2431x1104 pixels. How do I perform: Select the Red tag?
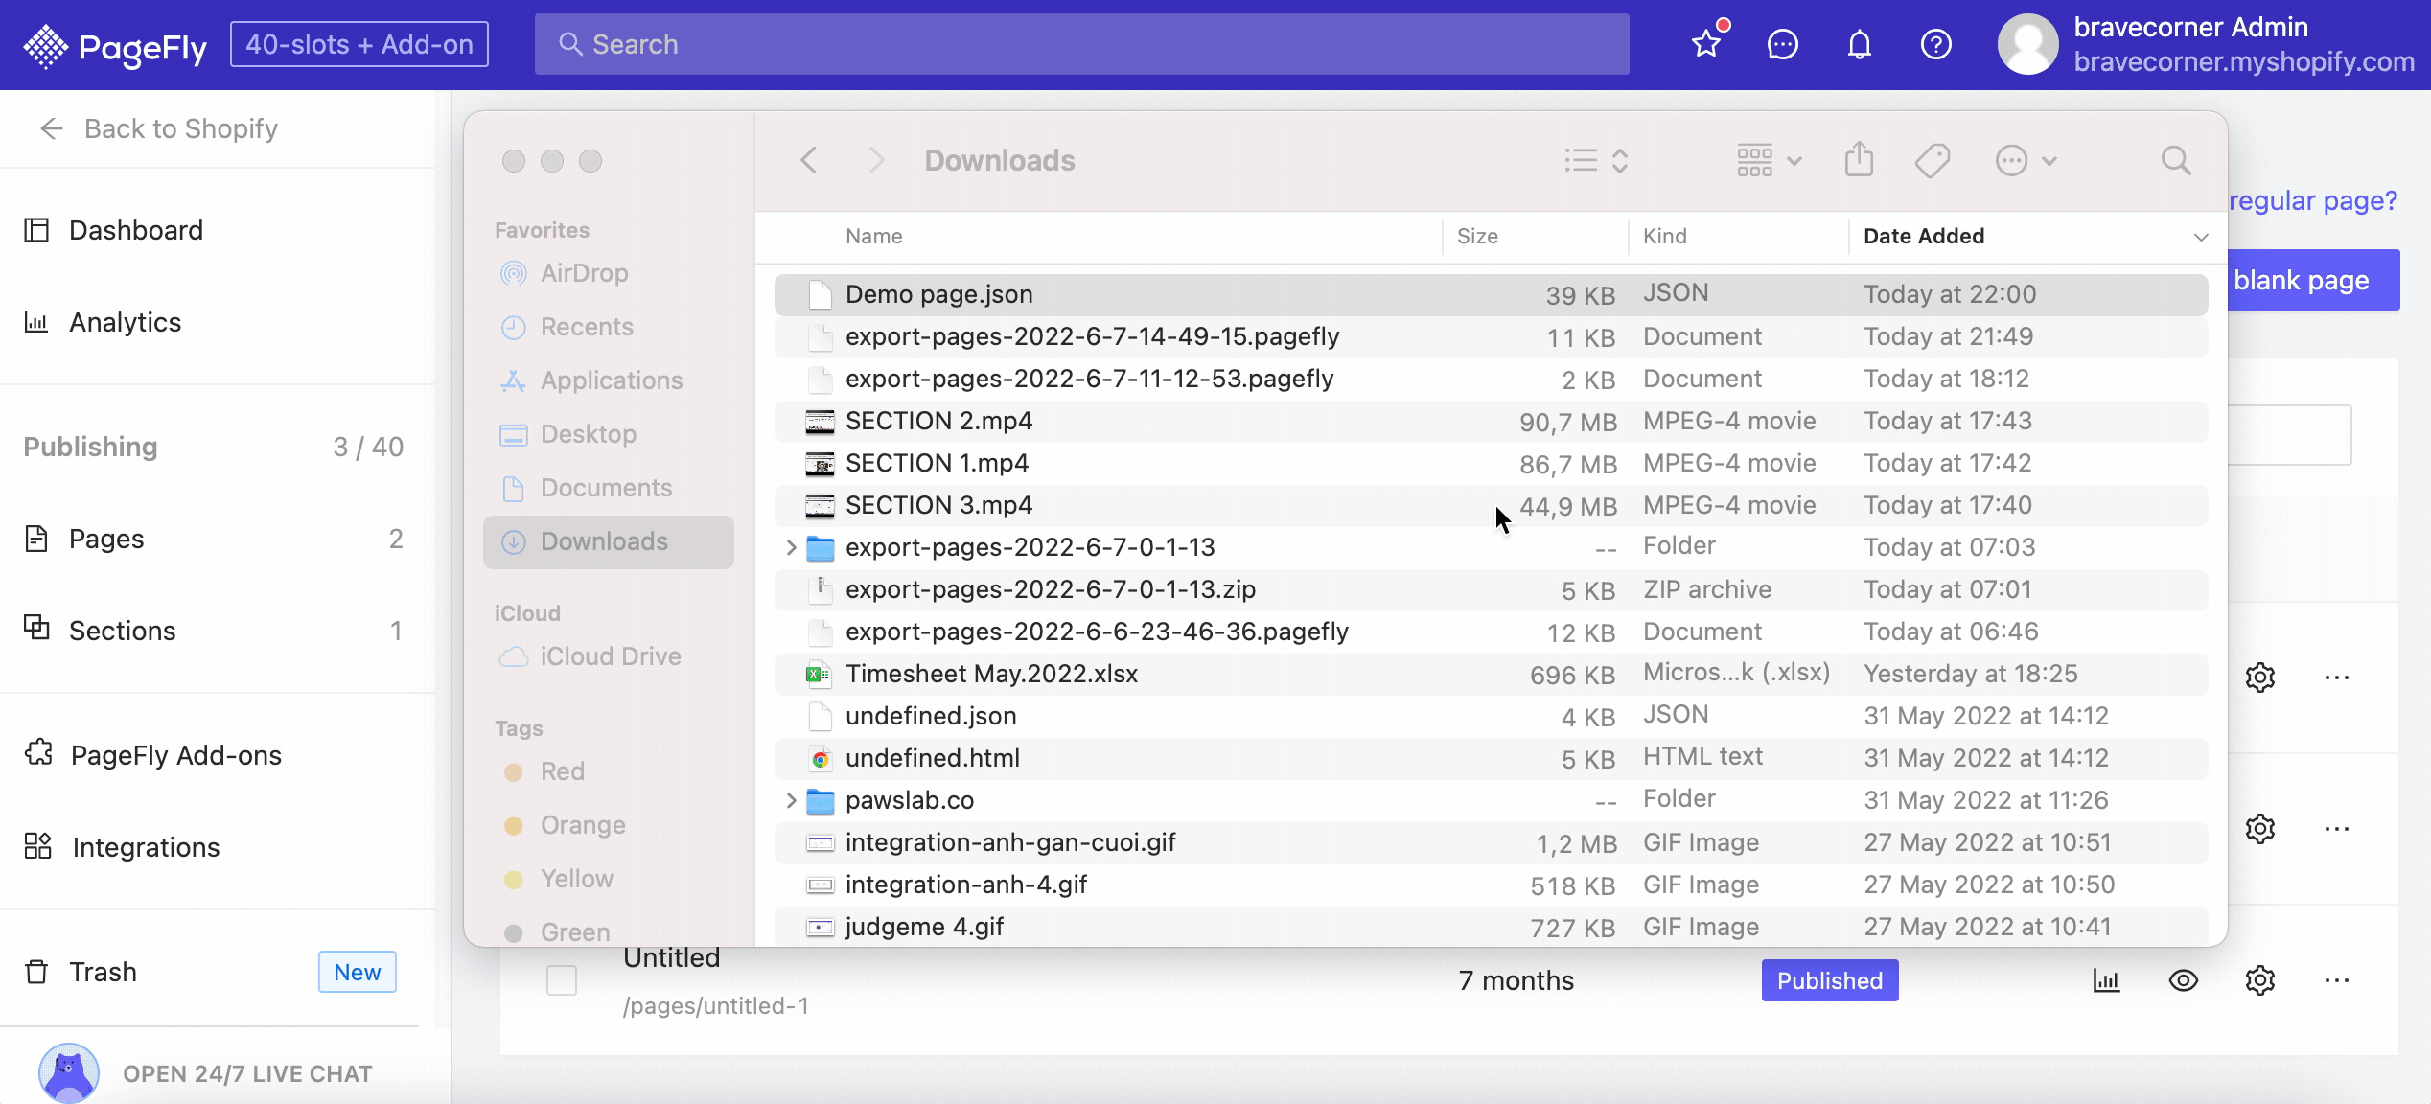click(609, 771)
